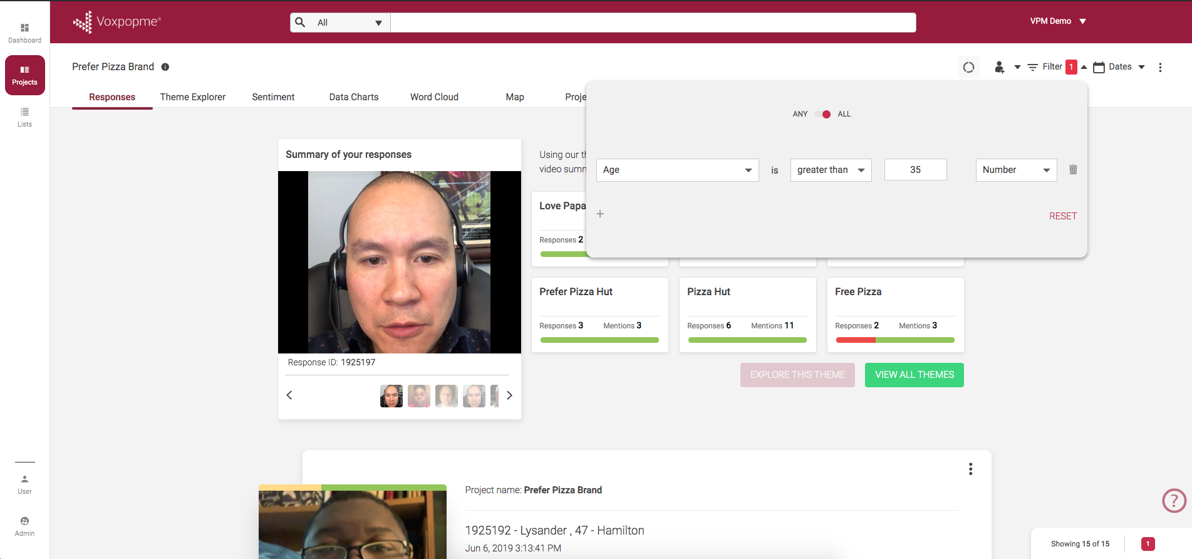Add a new filter condition
1192x559 pixels.
(x=600, y=214)
